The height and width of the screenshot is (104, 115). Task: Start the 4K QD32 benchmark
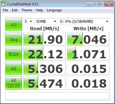coord(14,83)
